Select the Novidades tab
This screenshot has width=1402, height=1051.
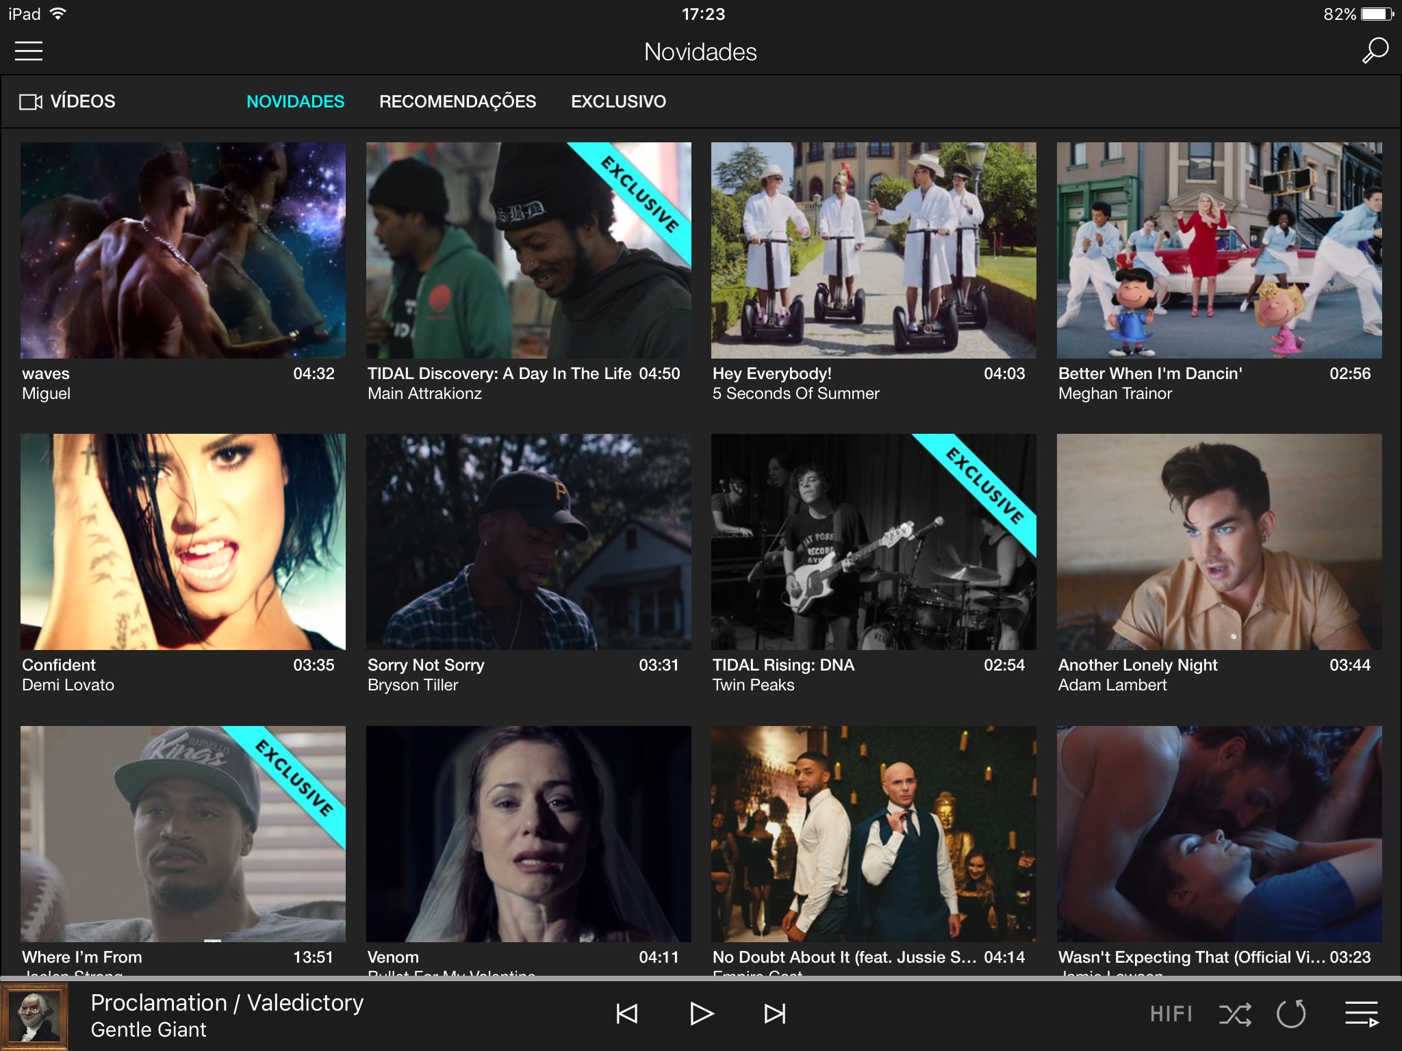point(296,101)
